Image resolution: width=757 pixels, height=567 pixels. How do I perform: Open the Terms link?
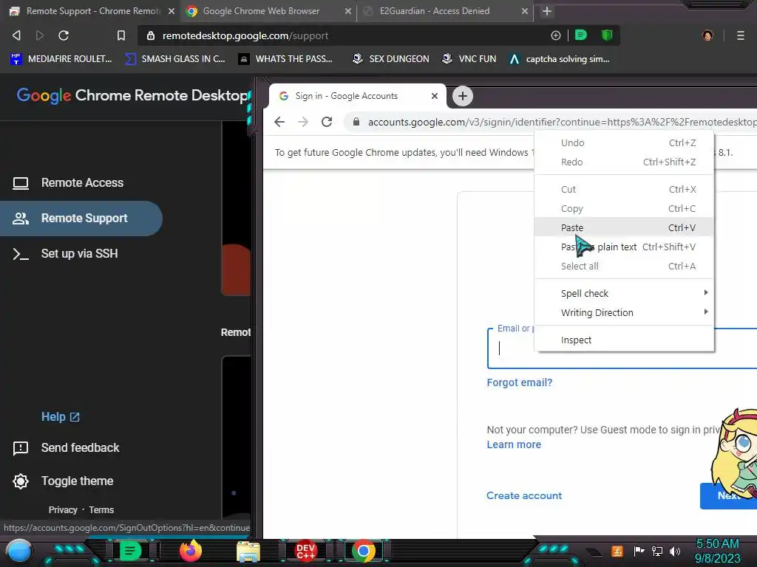click(101, 510)
